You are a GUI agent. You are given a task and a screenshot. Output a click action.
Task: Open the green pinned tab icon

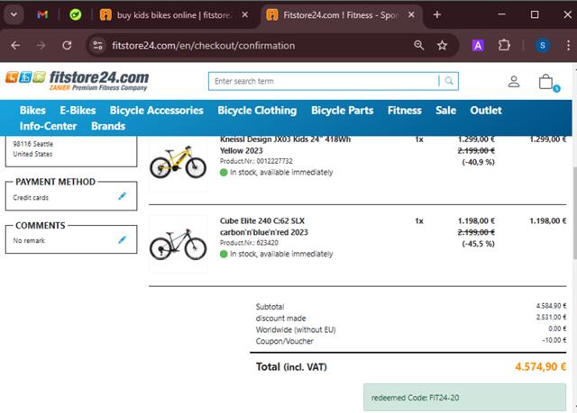click(76, 14)
